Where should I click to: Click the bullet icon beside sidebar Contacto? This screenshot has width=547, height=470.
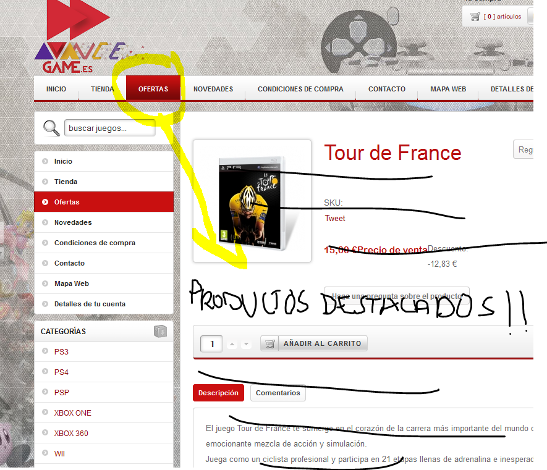tap(45, 263)
